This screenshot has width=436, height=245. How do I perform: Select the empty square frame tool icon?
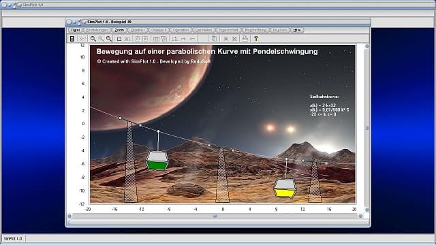click(x=119, y=39)
